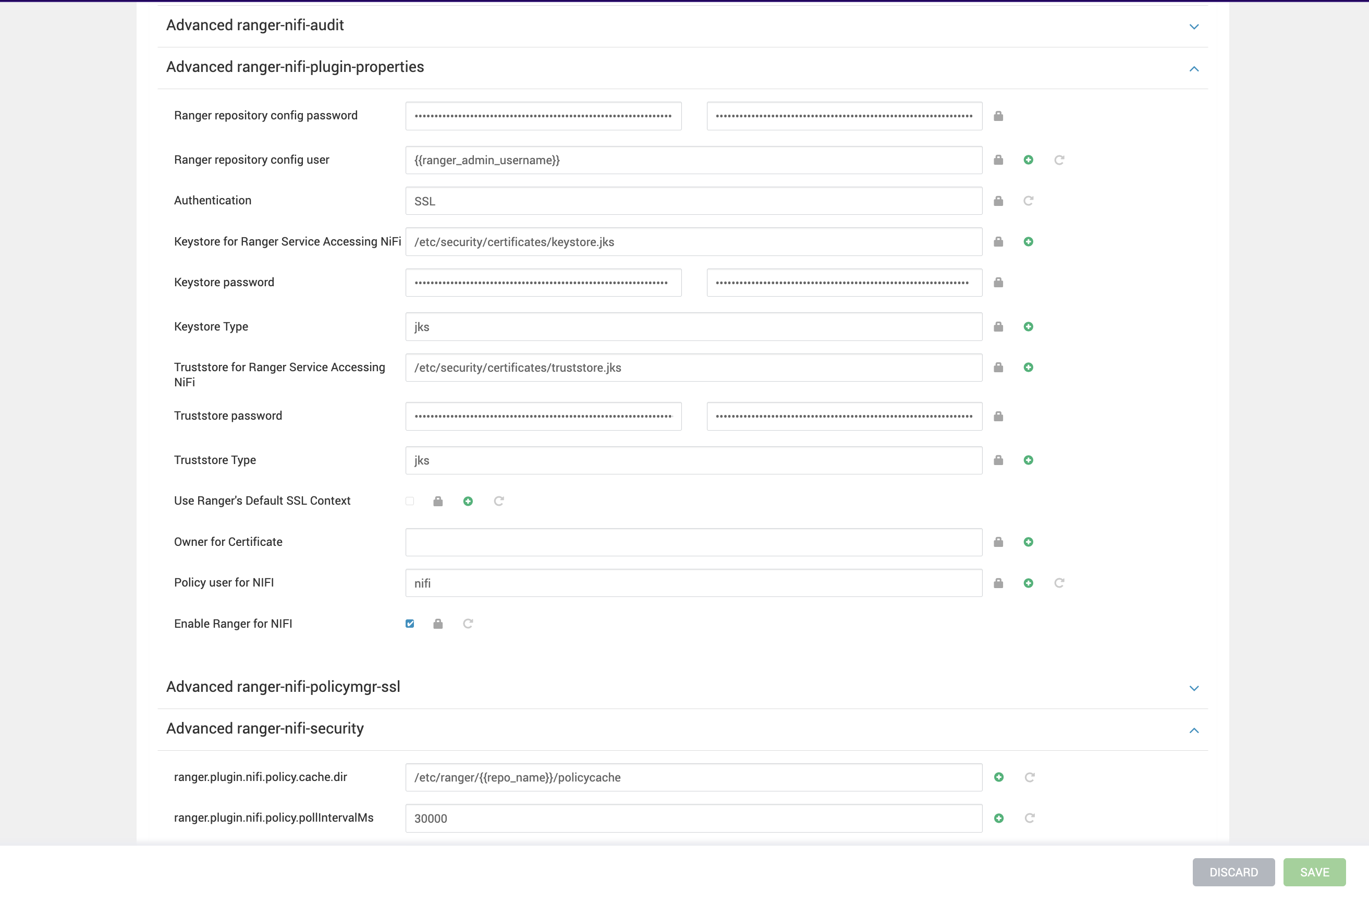Edit Truststore Type field

[x=693, y=460]
